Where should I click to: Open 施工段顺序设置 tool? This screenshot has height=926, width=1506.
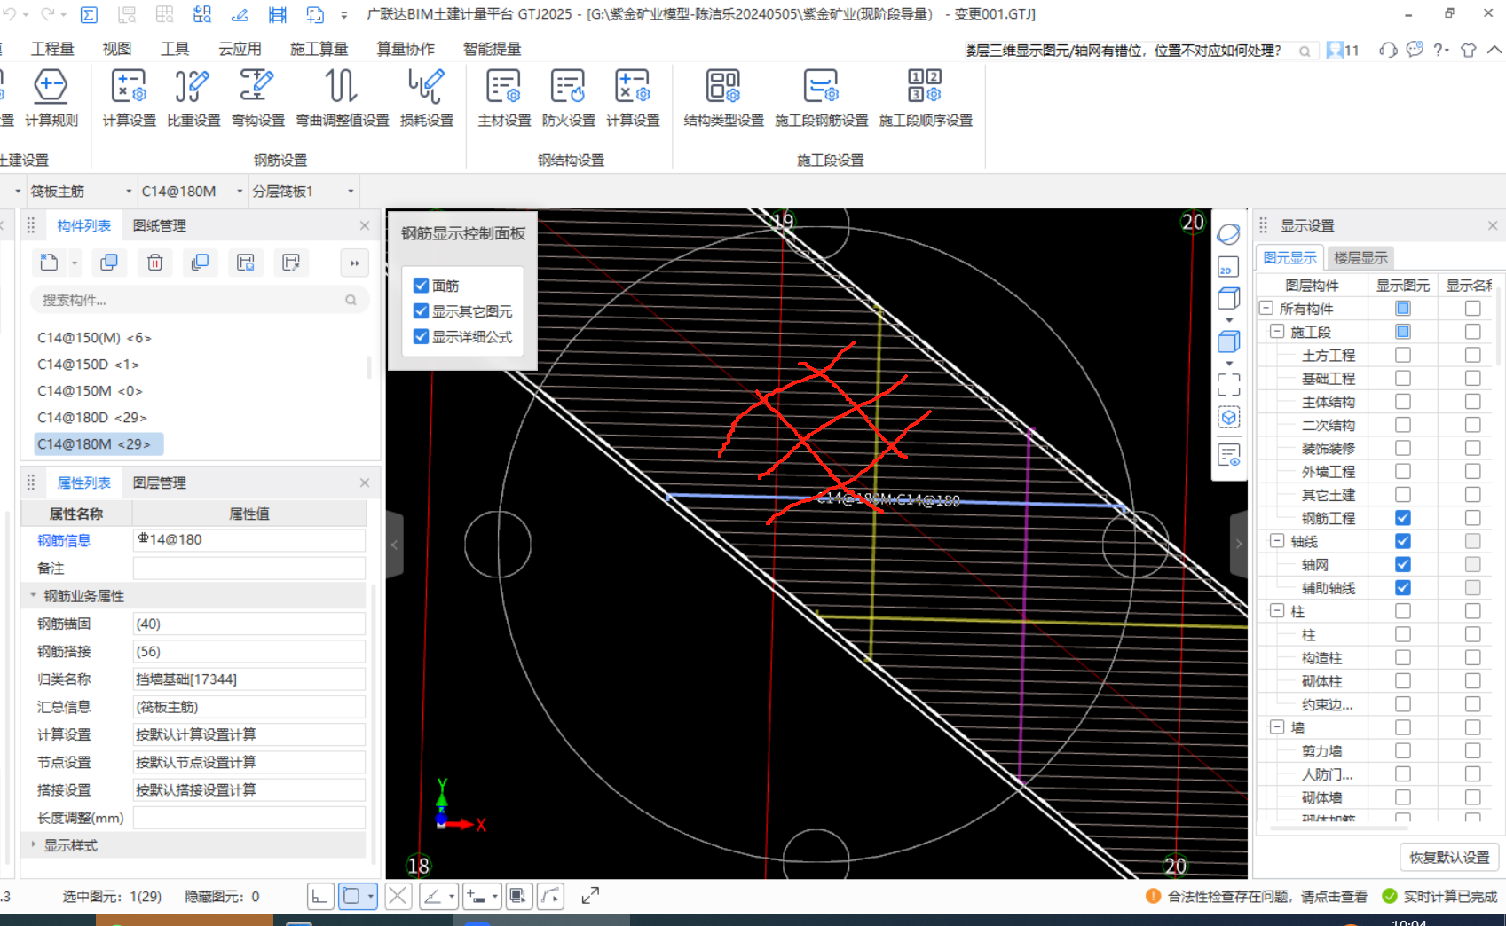coord(926,98)
